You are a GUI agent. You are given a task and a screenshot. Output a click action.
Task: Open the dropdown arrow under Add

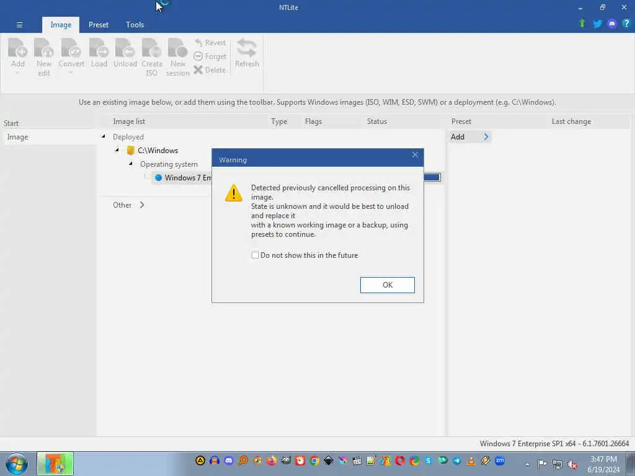[x=17, y=73]
